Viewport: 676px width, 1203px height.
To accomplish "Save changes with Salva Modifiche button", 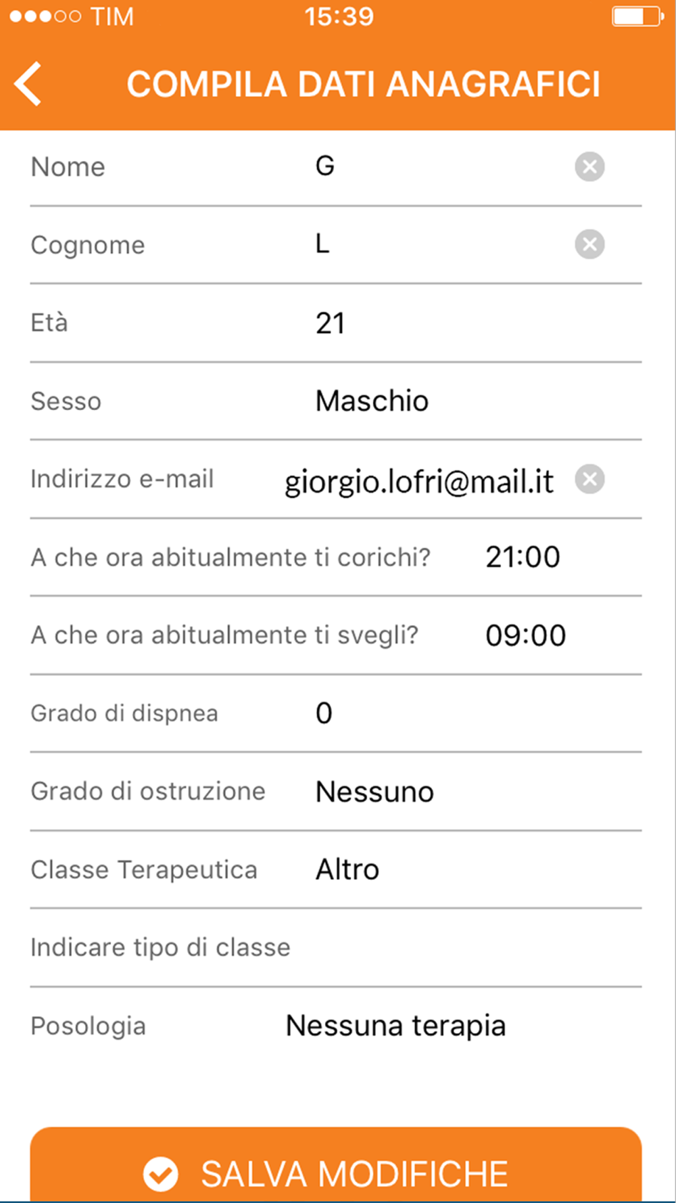I will point(336,1164).
